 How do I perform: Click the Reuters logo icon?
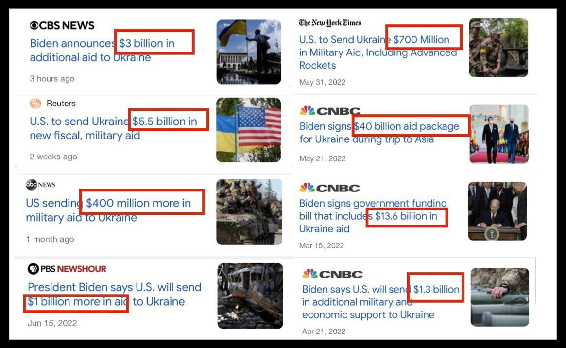point(35,104)
